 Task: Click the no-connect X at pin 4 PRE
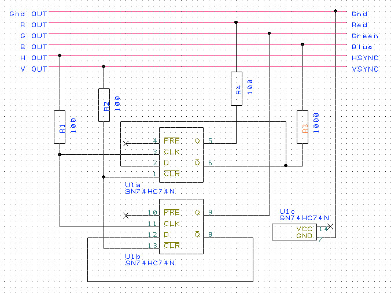point(127,143)
